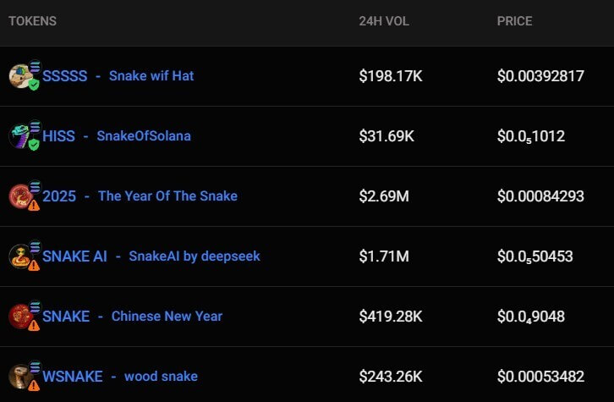Open the Chinese New Year token link
The image size is (614, 402).
[167, 317]
